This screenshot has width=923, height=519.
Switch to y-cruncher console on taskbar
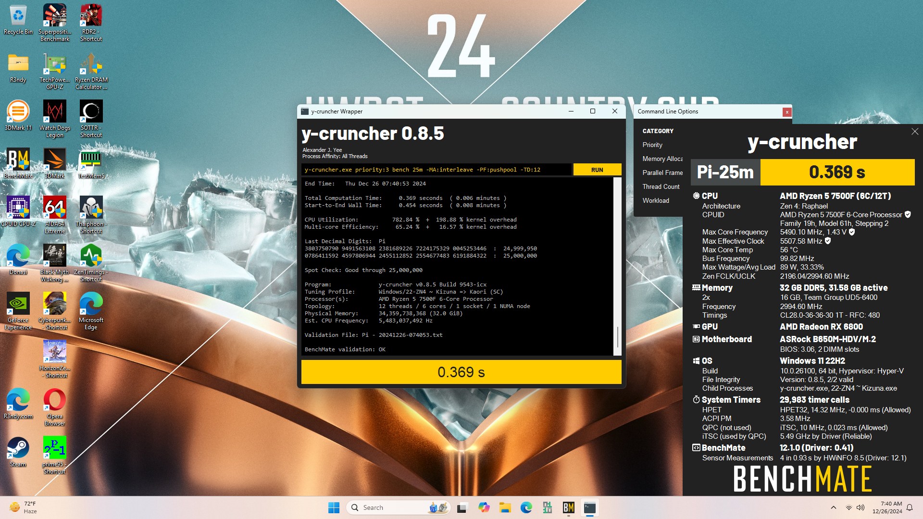point(590,507)
